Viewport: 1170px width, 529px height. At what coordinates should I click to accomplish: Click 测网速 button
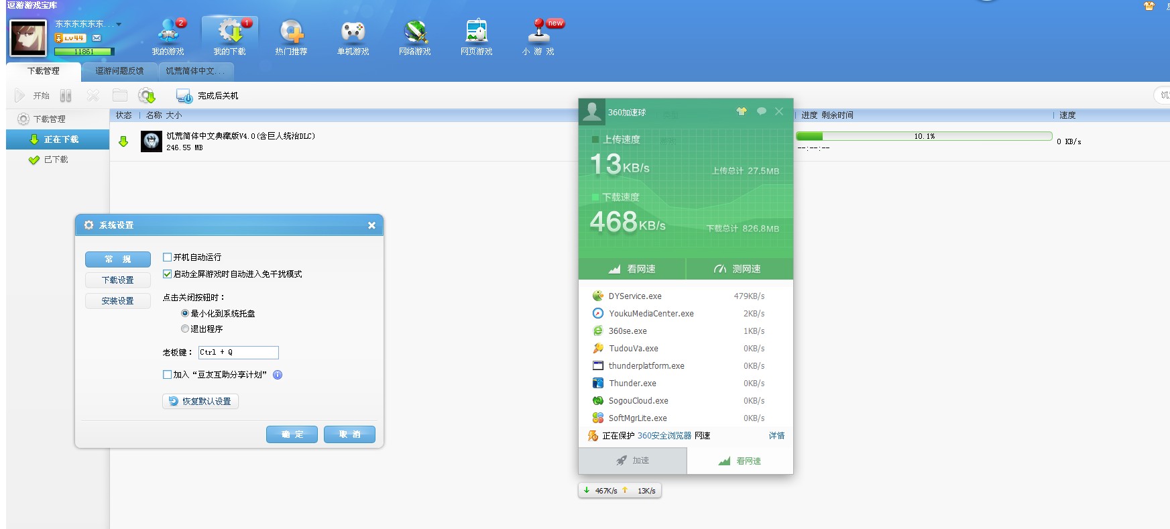point(740,269)
